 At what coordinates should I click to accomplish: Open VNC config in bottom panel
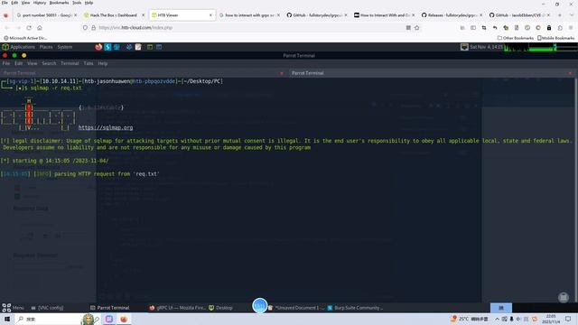tap(47, 308)
